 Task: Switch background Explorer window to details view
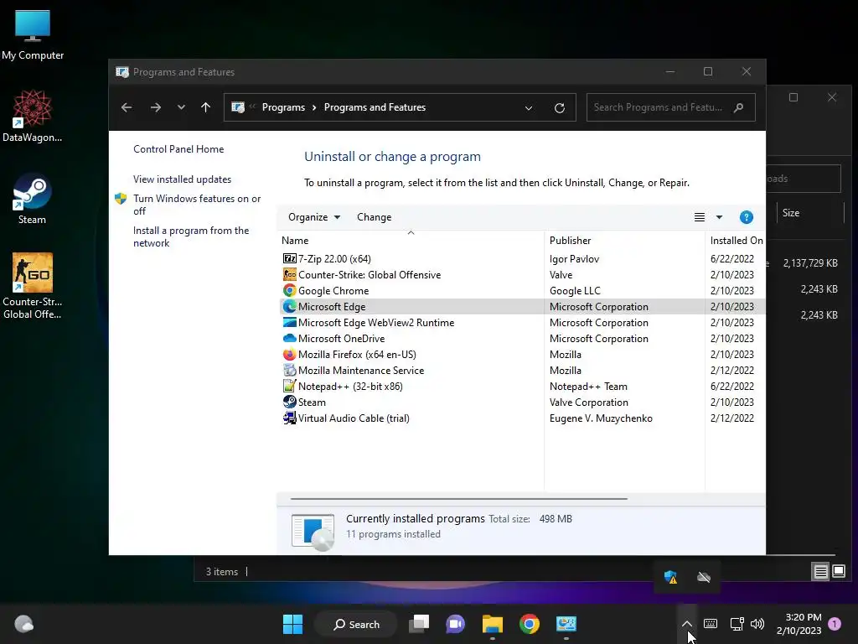click(x=821, y=572)
